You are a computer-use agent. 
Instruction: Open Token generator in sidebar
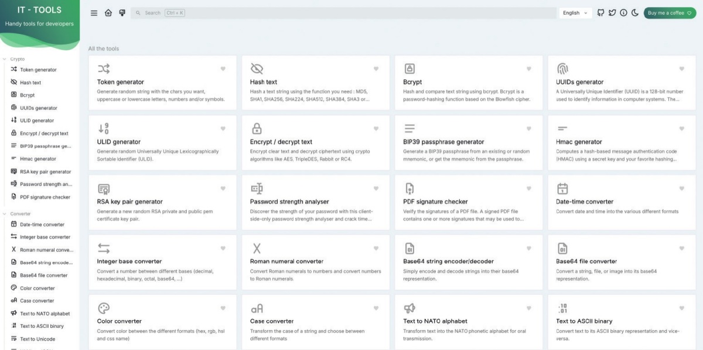[x=39, y=70]
